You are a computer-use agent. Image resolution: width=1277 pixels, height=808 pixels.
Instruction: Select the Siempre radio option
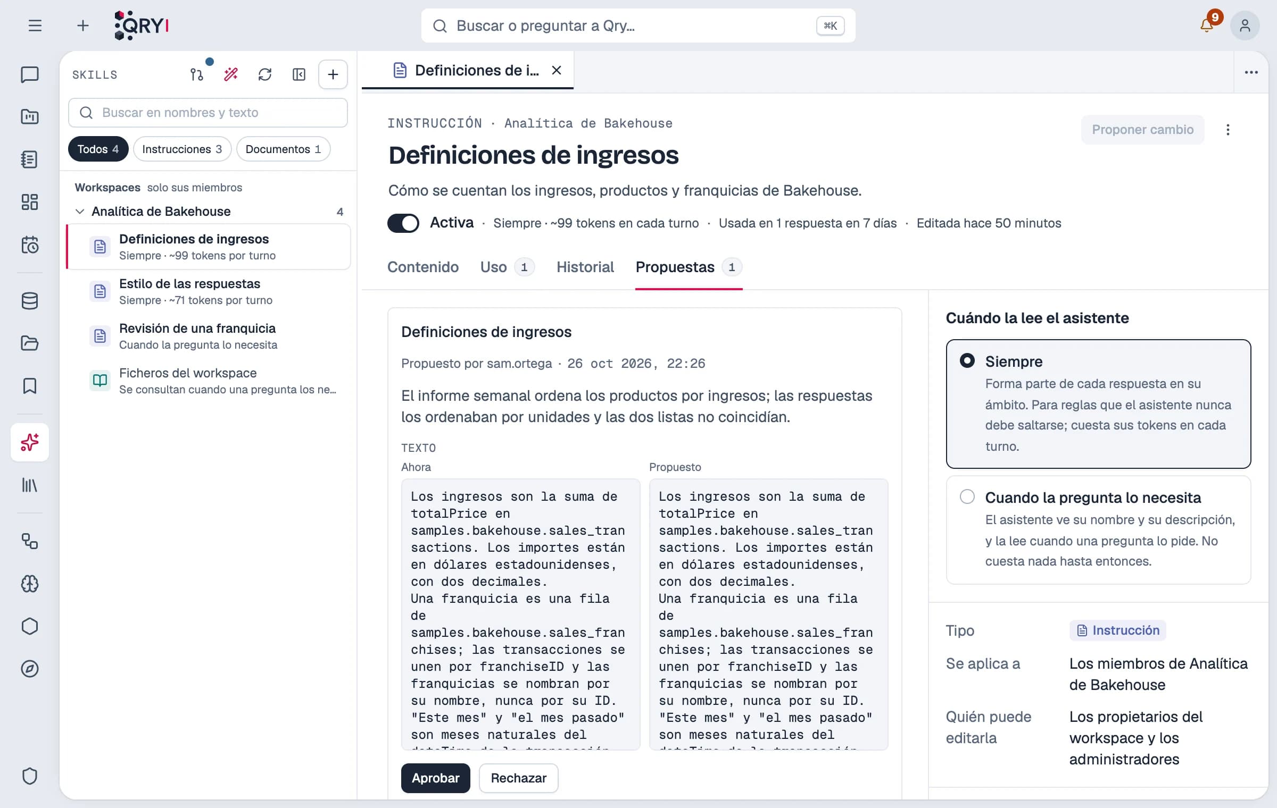[x=1098, y=403]
